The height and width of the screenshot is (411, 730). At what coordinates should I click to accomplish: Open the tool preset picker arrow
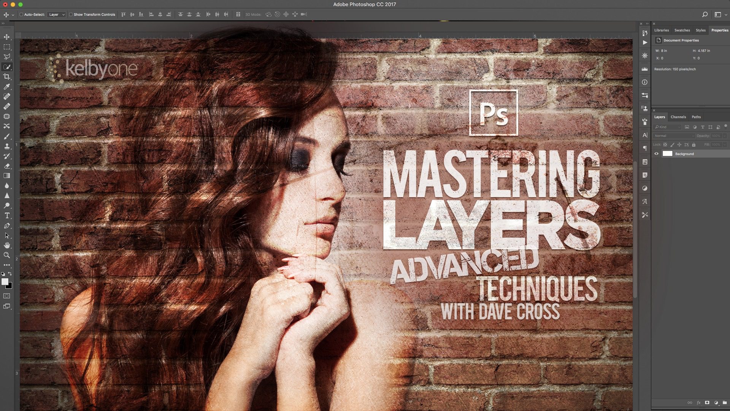click(x=13, y=15)
